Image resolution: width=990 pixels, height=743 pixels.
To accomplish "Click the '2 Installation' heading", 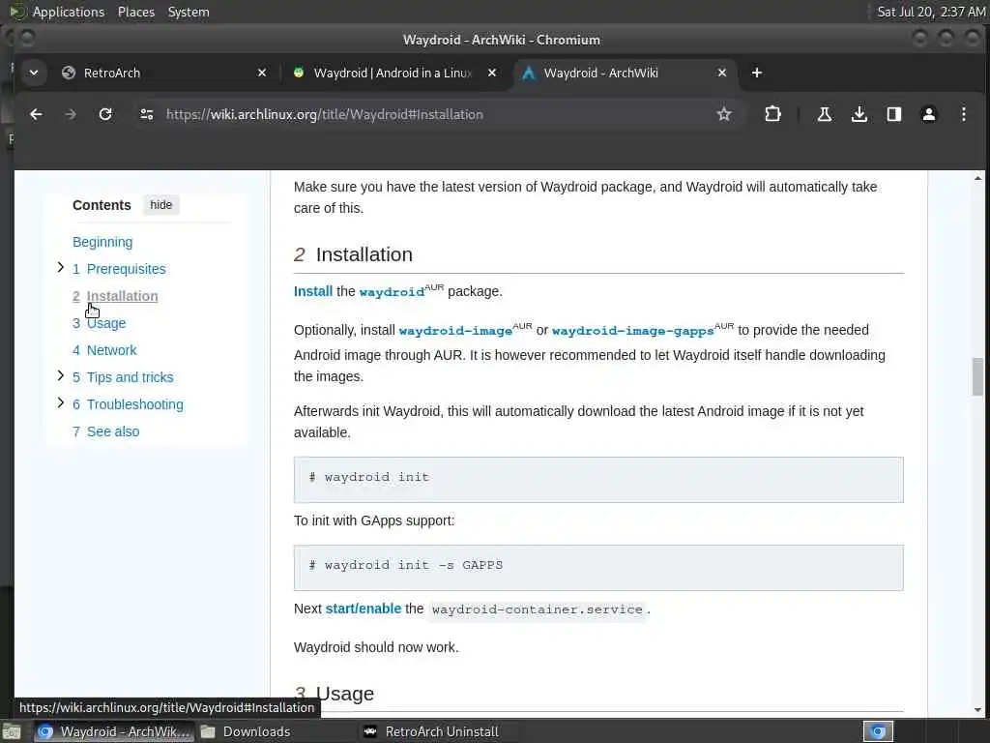I will 353,254.
